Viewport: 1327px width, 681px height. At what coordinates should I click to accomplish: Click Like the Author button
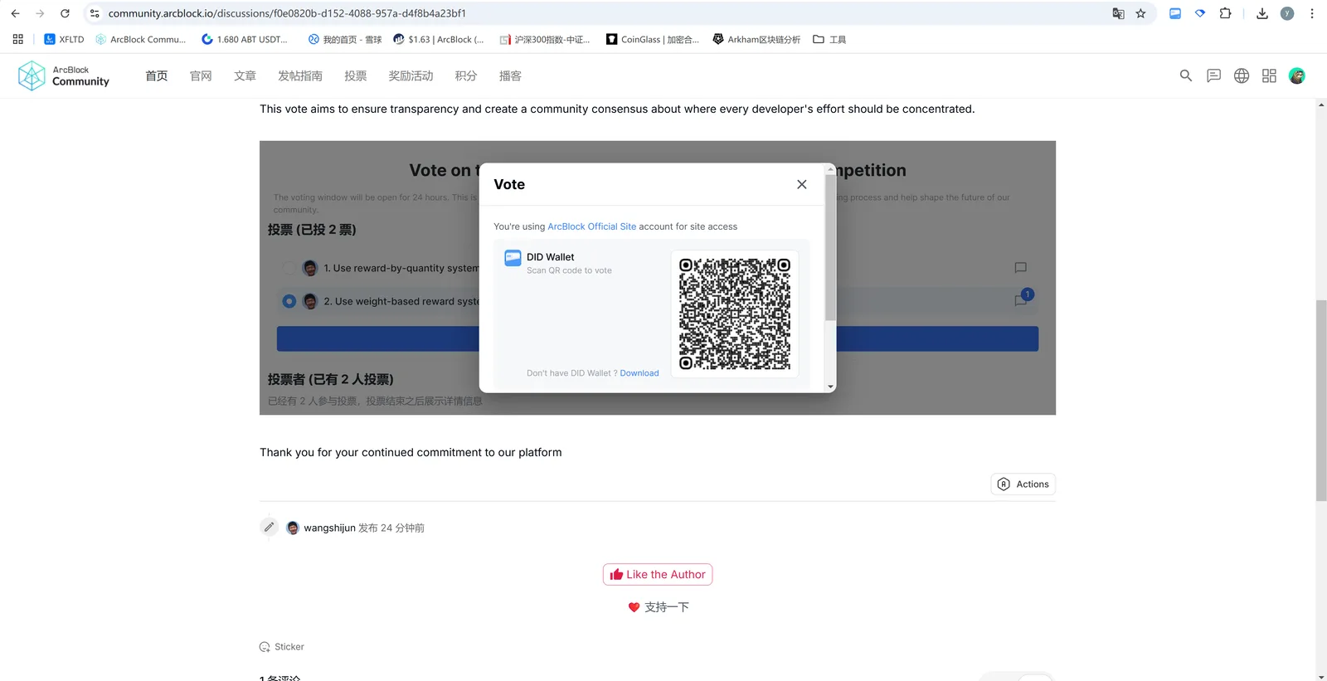(x=658, y=575)
